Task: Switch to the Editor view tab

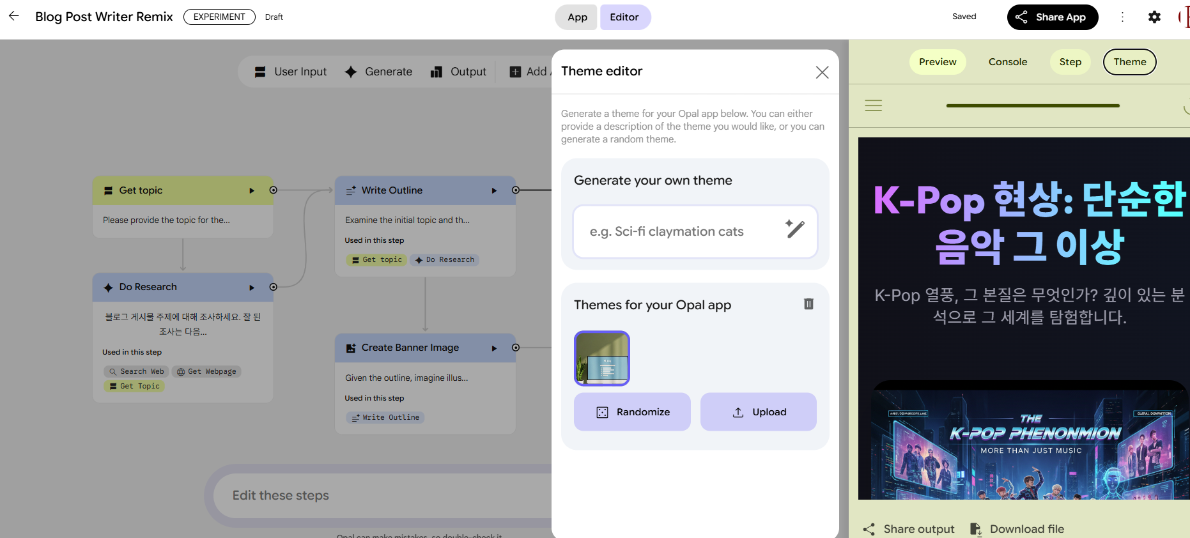Action: [x=625, y=17]
